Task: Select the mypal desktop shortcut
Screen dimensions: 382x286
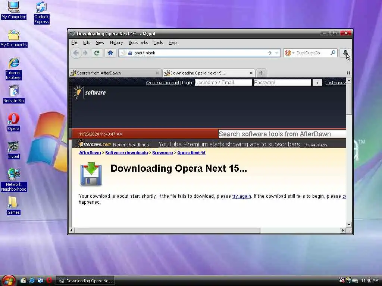Action: click(13, 150)
